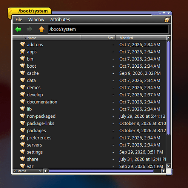The width and height of the screenshot is (188, 188).
Task: Select the servers folder icon
Action: (23, 145)
